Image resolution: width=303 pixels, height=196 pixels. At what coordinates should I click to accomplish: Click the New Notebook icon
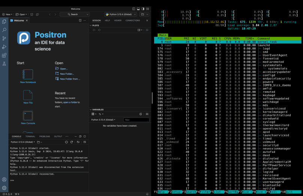tap(28, 74)
